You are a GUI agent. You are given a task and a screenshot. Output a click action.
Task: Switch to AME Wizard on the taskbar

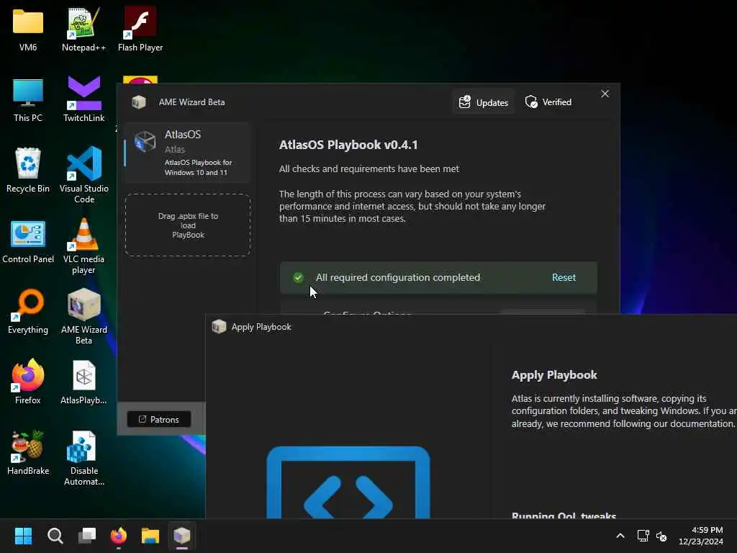pos(182,536)
